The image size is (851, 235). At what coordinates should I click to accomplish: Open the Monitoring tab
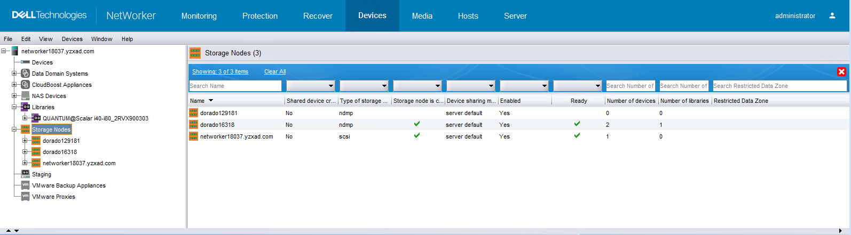tap(199, 16)
